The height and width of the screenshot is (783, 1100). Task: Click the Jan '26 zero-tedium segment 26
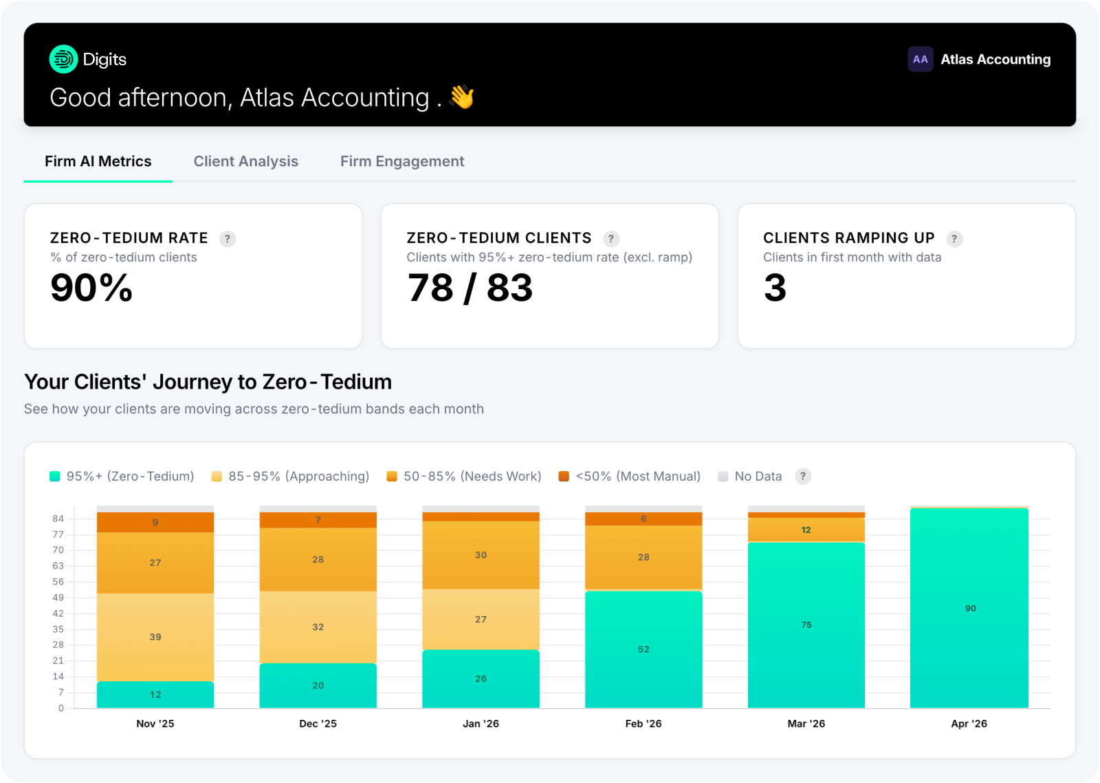(x=481, y=679)
